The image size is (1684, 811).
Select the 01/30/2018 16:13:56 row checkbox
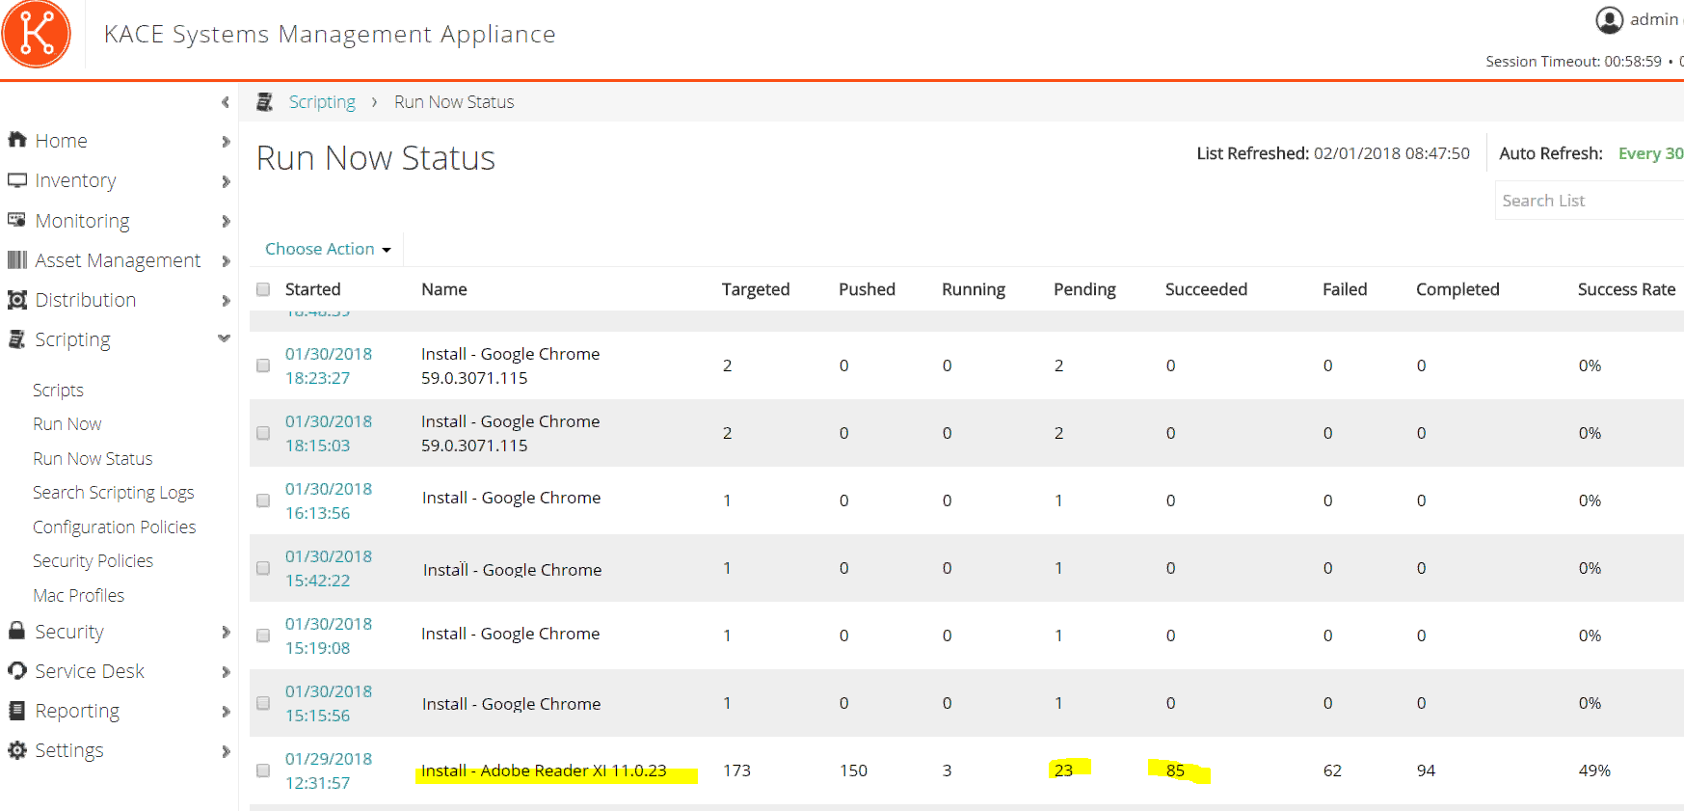pos(263,500)
